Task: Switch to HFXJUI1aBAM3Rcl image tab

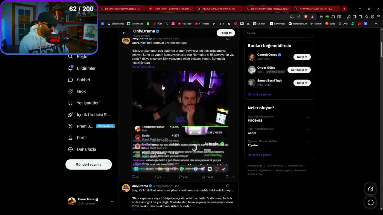Action: (x=219, y=9)
